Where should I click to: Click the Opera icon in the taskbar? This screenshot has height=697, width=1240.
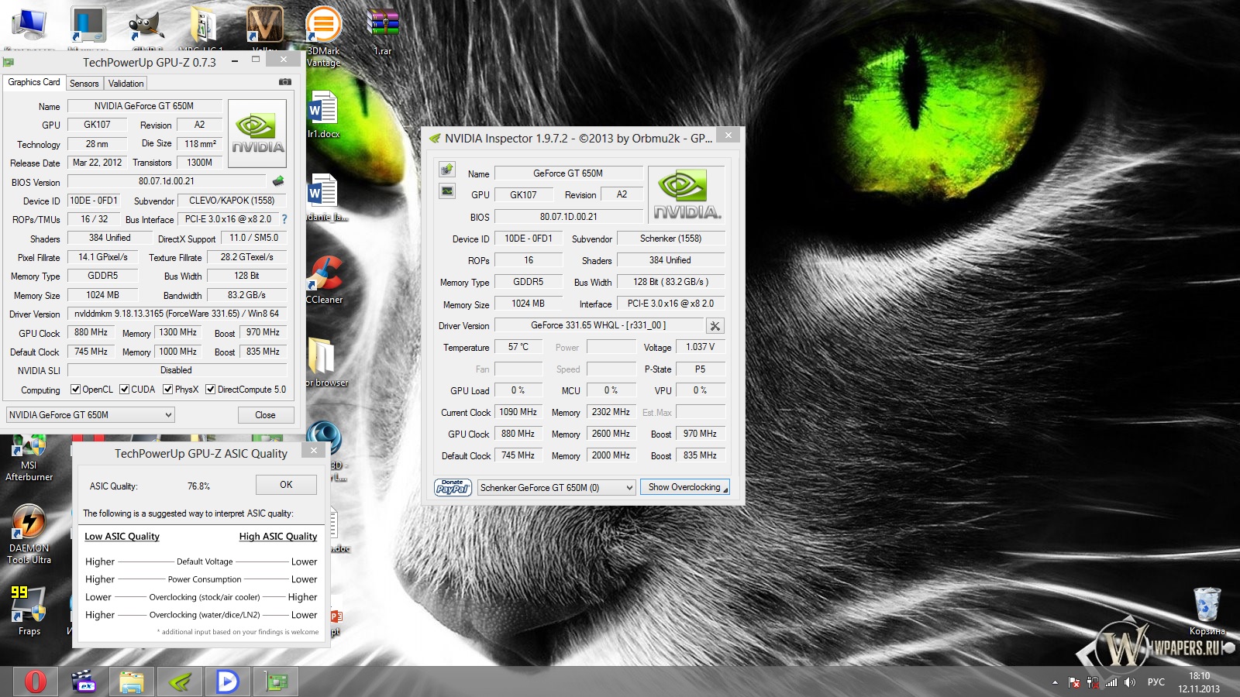pyautogui.click(x=35, y=682)
